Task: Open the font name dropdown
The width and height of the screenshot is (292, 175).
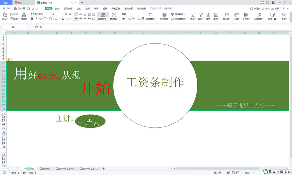Action: 49,14
